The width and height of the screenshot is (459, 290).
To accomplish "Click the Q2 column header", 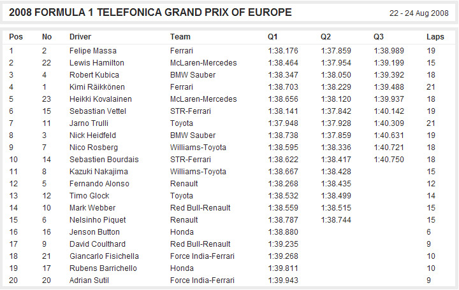I will tap(326, 37).
